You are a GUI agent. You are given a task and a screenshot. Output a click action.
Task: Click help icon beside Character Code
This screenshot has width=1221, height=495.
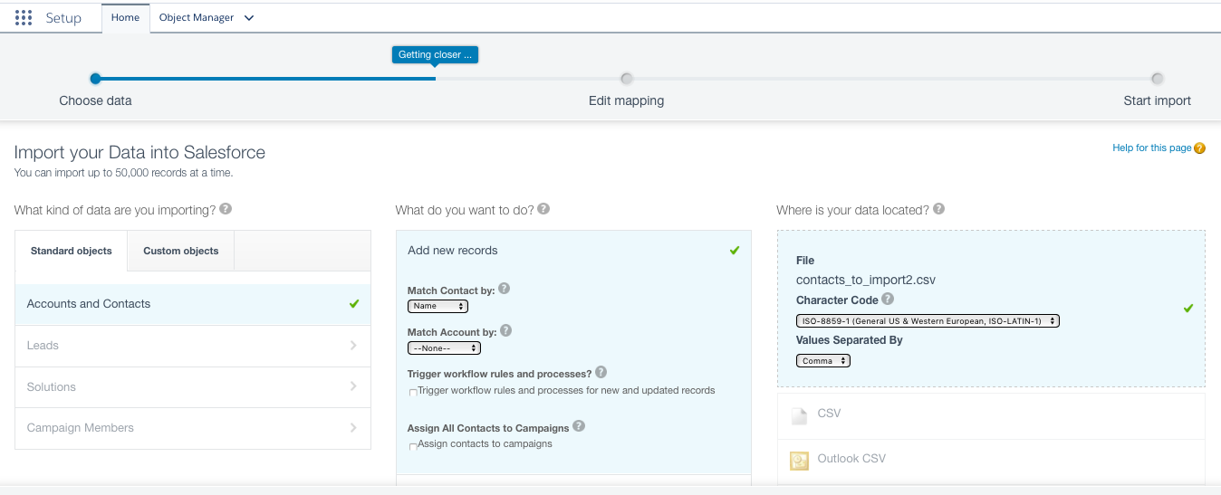click(888, 300)
